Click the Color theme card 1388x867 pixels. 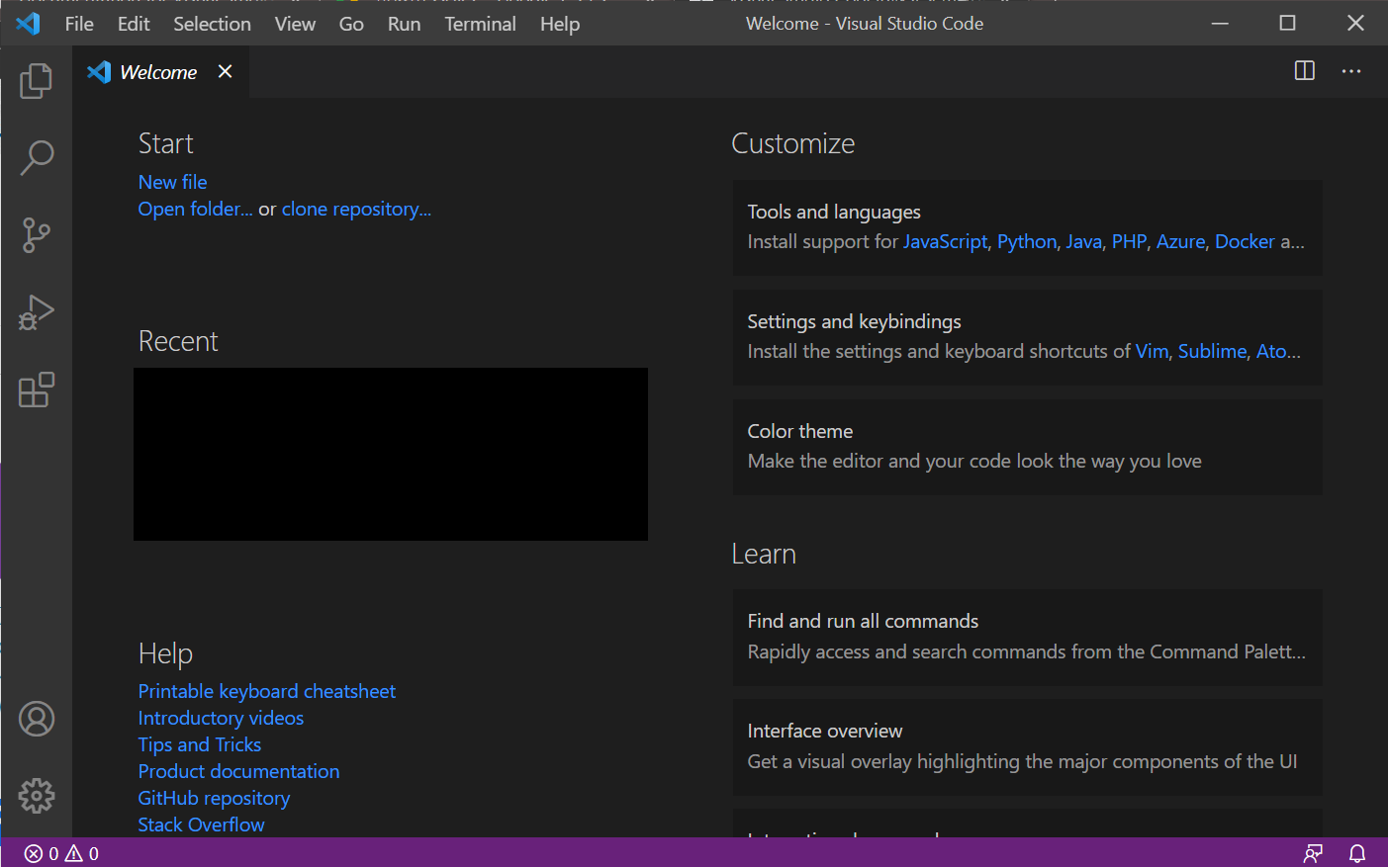click(1027, 447)
